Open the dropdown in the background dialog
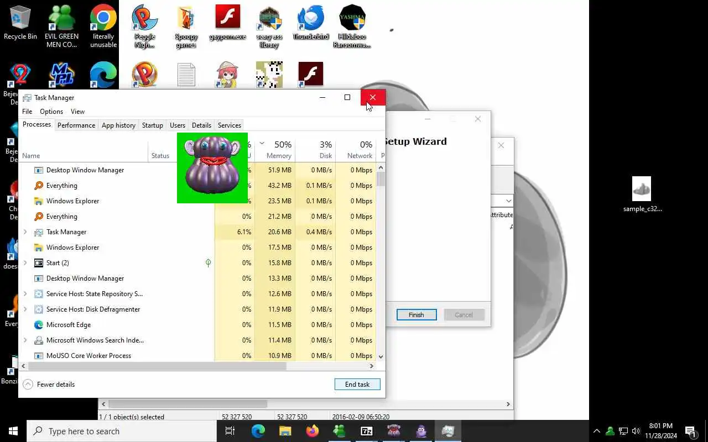Screen dimensions: 708x442 click(508, 201)
